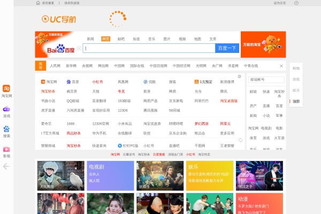
Task: Click the 百度一下 search button
Action: (227, 48)
